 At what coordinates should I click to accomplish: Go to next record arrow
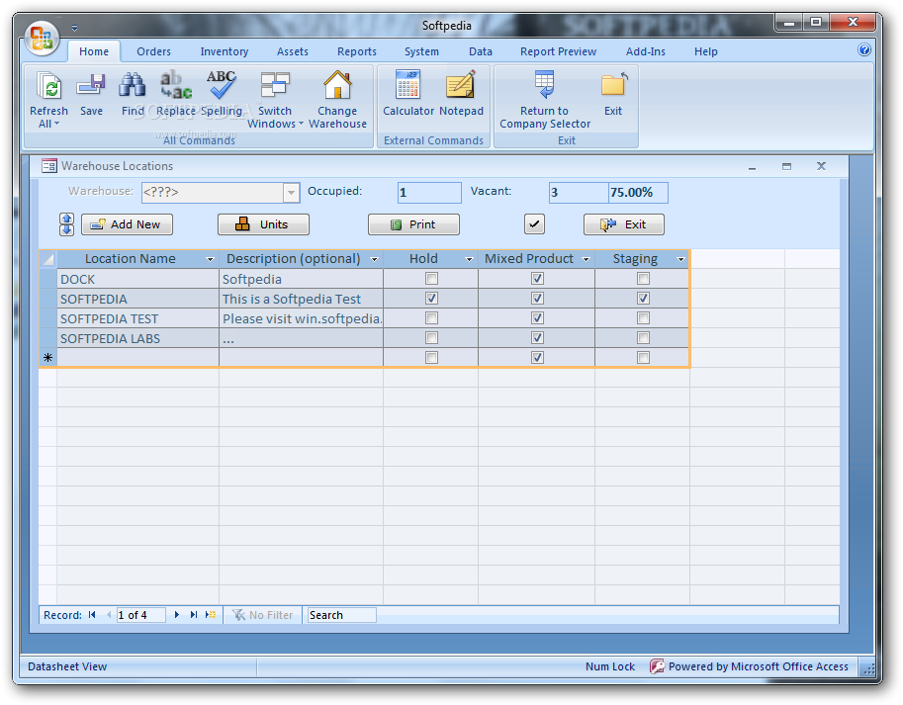pos(177,615)
